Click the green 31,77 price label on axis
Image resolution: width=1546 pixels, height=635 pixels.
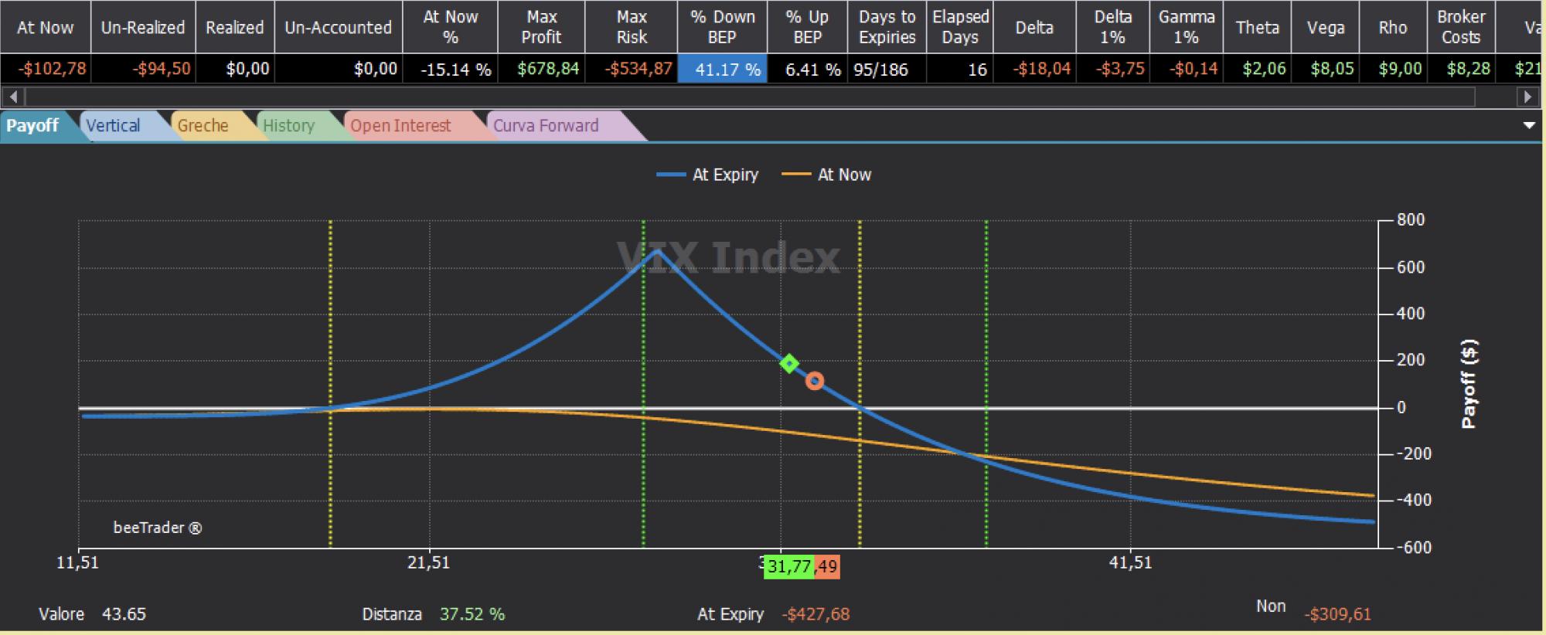pyautogui.click(x=788, y=567)
